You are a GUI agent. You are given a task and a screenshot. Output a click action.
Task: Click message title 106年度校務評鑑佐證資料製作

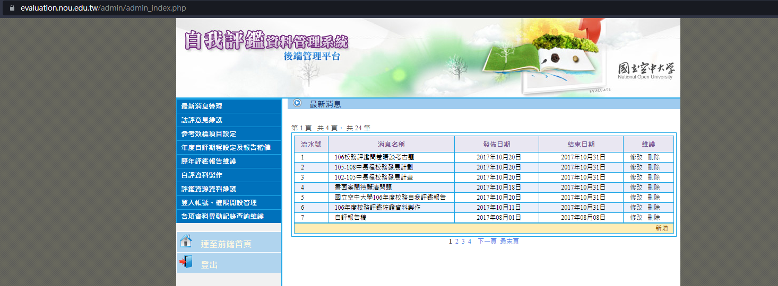(x=377, y=208)
